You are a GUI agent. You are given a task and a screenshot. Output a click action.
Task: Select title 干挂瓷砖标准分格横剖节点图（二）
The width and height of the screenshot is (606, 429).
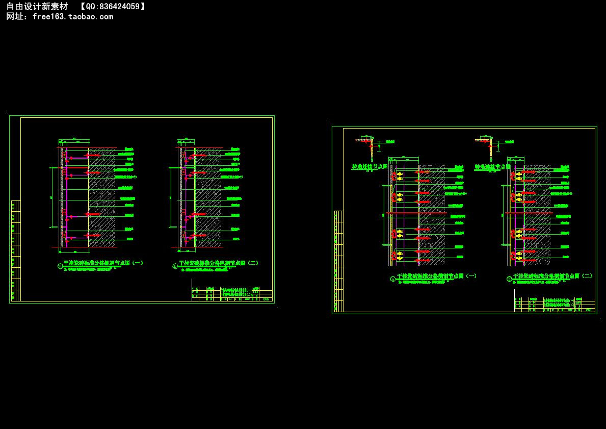coord(552,276)
